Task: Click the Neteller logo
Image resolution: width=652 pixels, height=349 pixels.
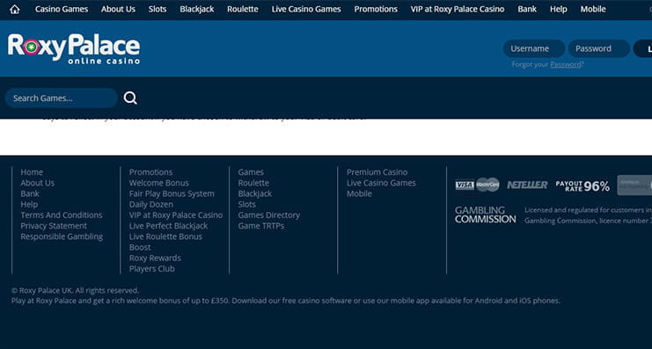Action: pyautogui.click(x=527, y=185)
